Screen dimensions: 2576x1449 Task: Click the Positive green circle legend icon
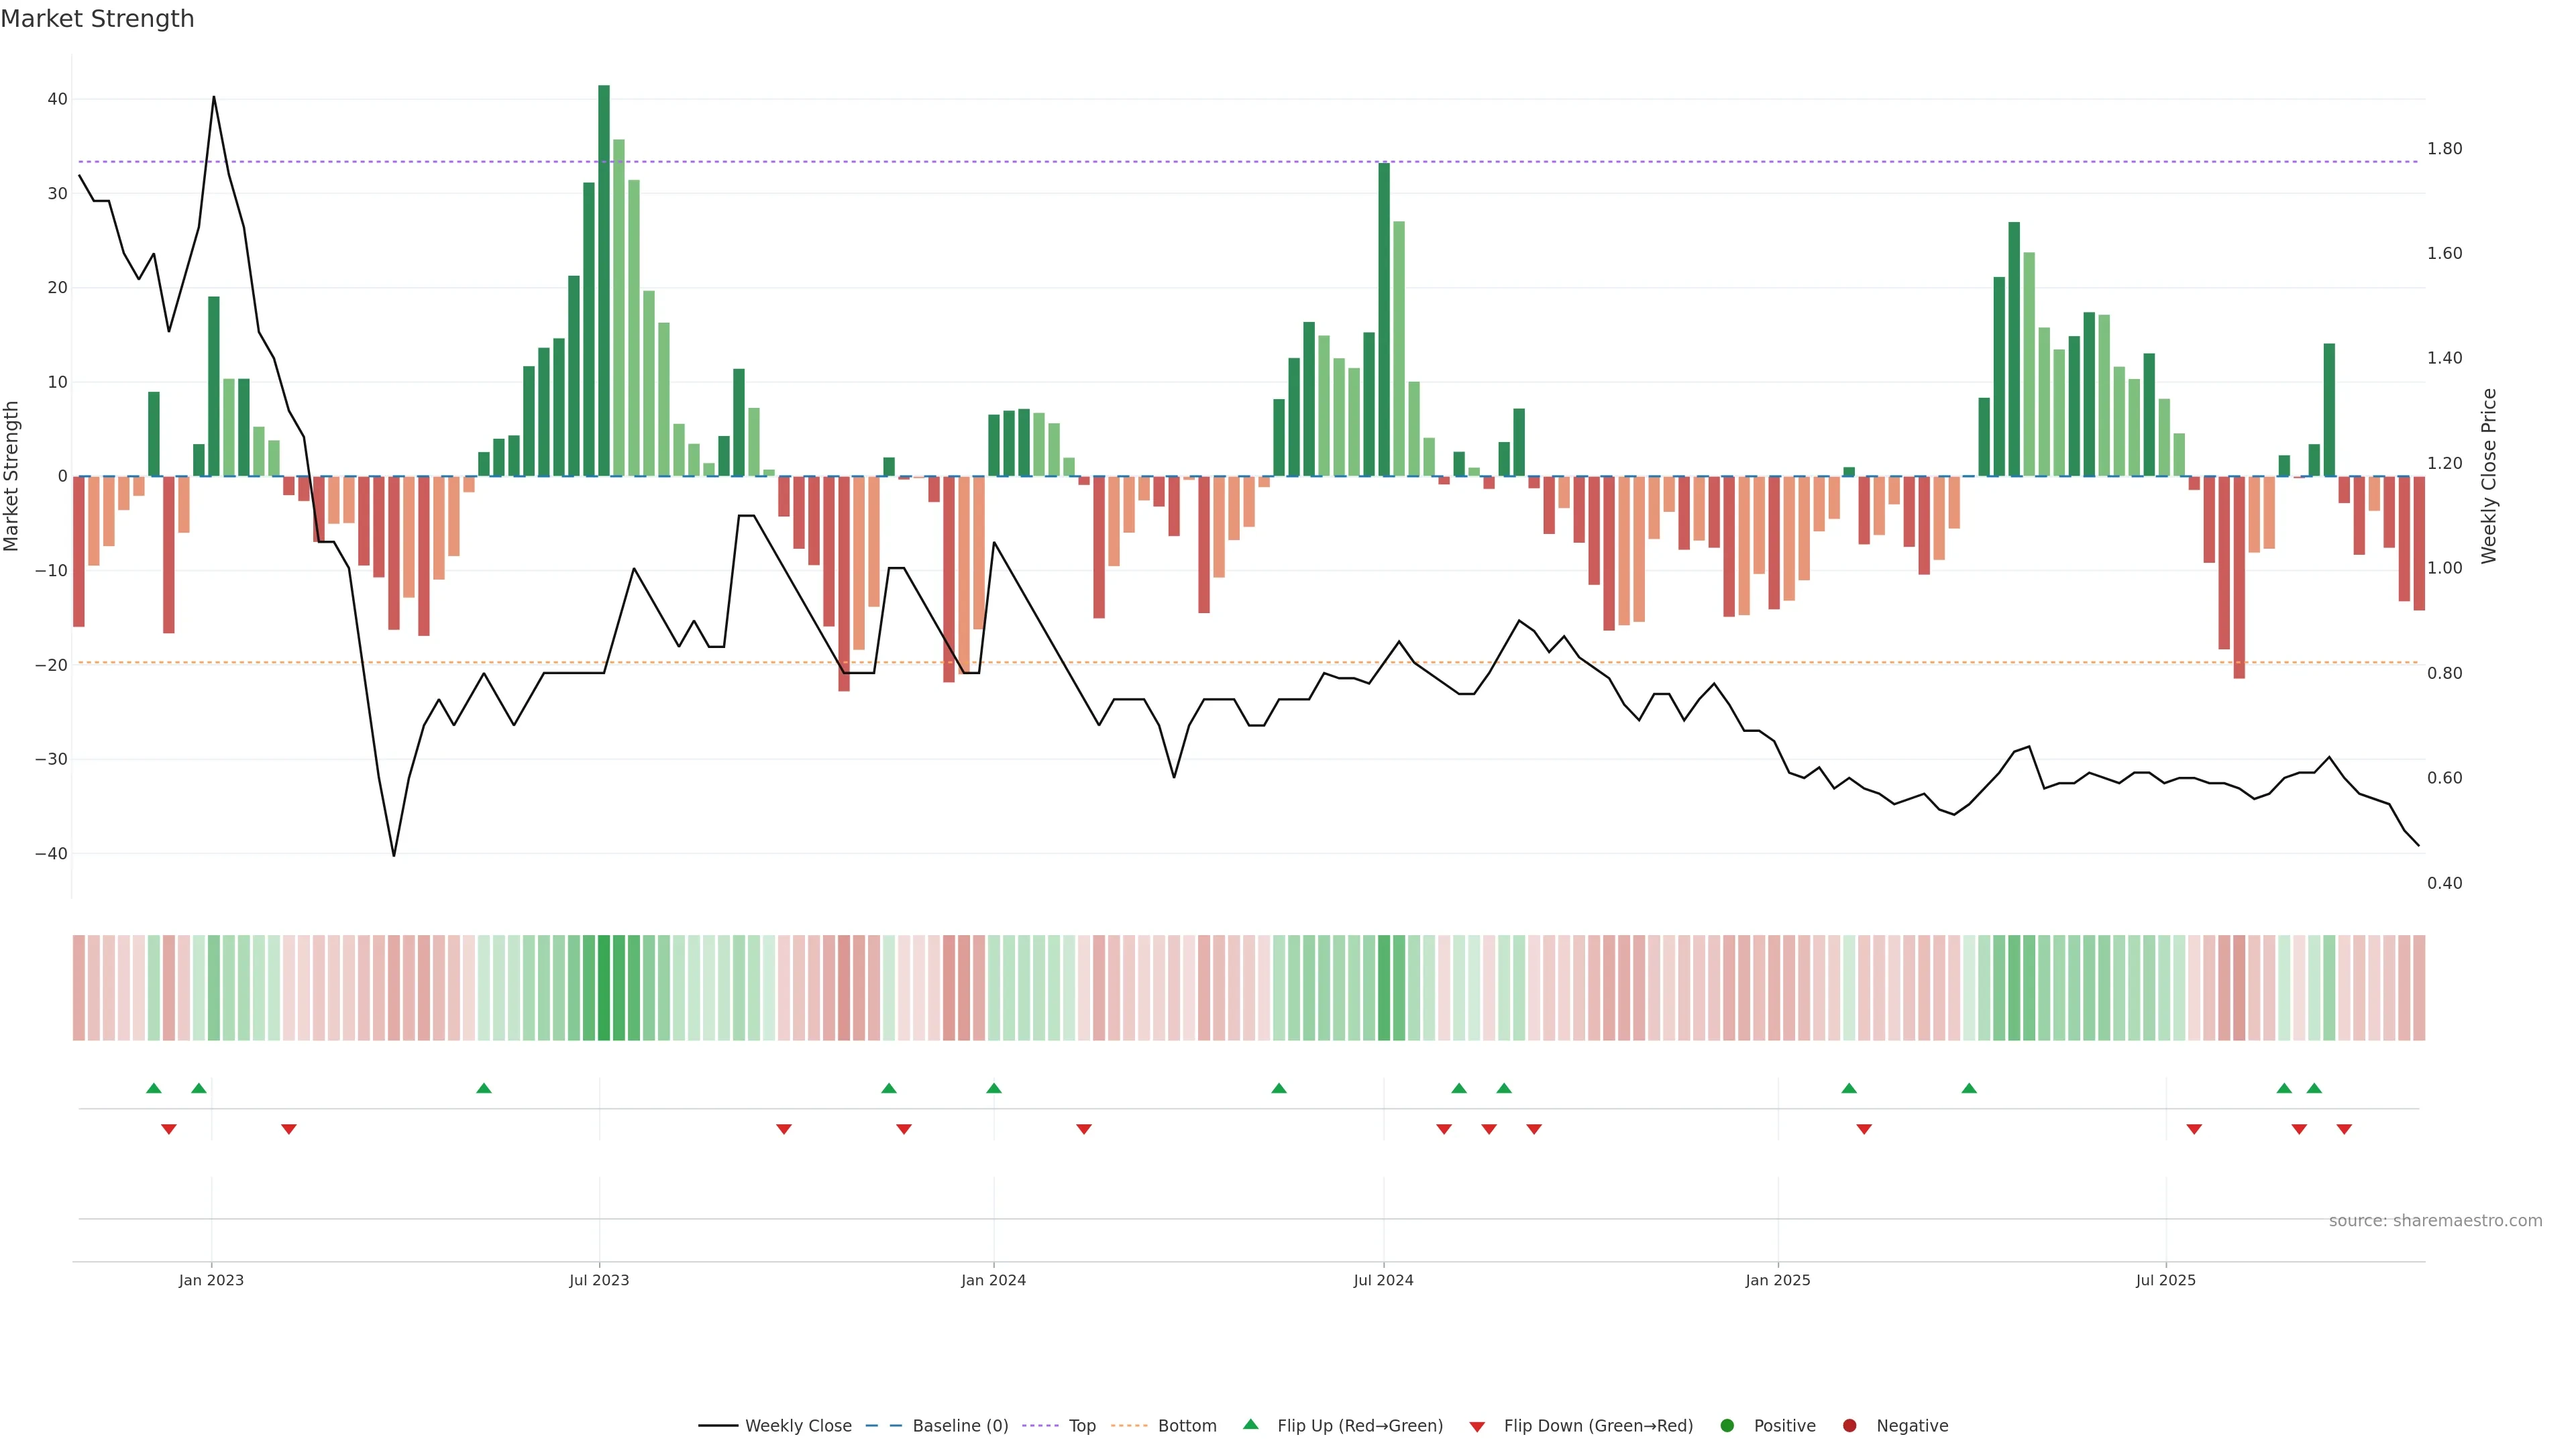pyautogui.click(x=1727, y=1426)
